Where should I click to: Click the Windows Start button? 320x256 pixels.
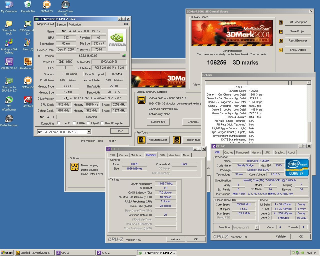click(7, 253)
